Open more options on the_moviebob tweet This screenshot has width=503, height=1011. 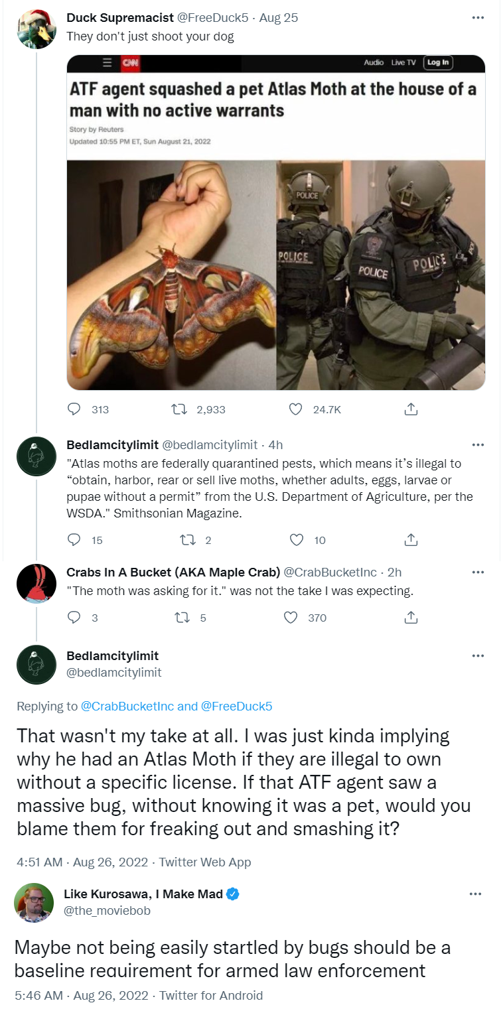point(475,894)
